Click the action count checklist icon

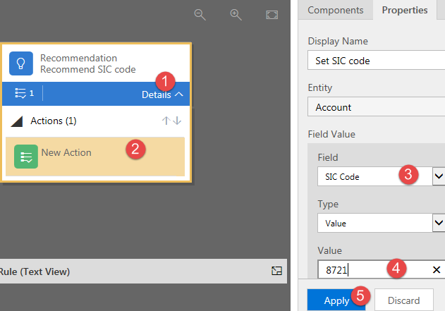click(x=20, y=93)
